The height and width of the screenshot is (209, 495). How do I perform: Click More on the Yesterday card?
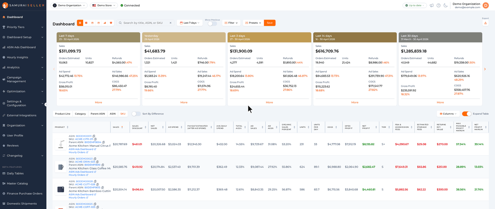point(184,103)
